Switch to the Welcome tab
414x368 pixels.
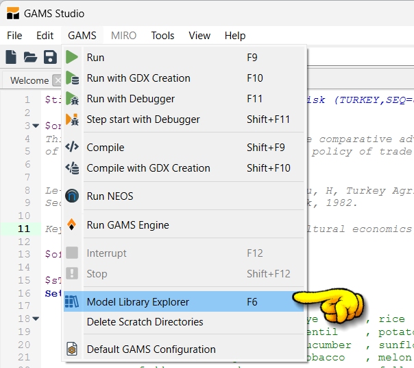pyautogui.click(x=29, y=80)
